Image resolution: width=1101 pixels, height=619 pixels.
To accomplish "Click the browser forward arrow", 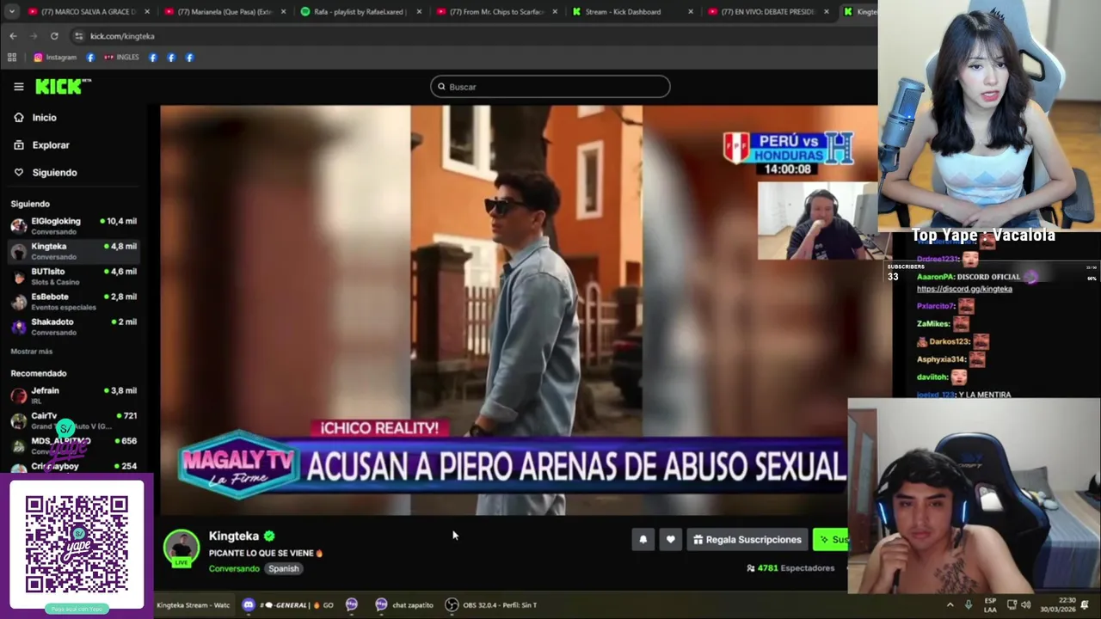I will [34, 36].
